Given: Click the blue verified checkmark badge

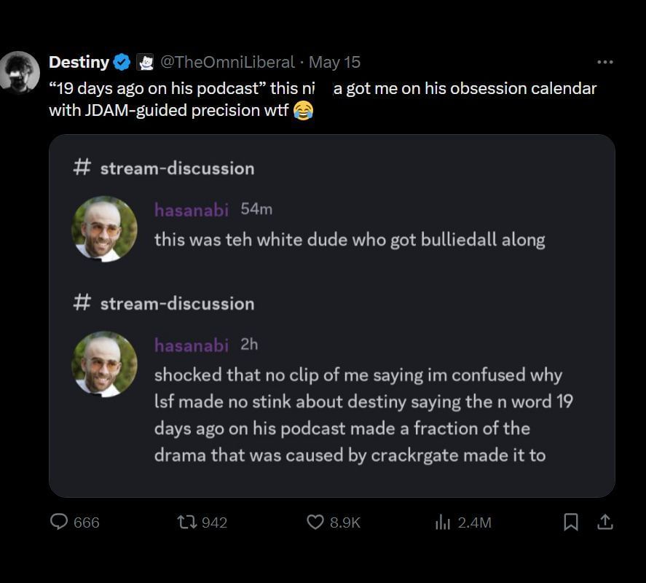Looking at the screenshot, I should [122, 63].
